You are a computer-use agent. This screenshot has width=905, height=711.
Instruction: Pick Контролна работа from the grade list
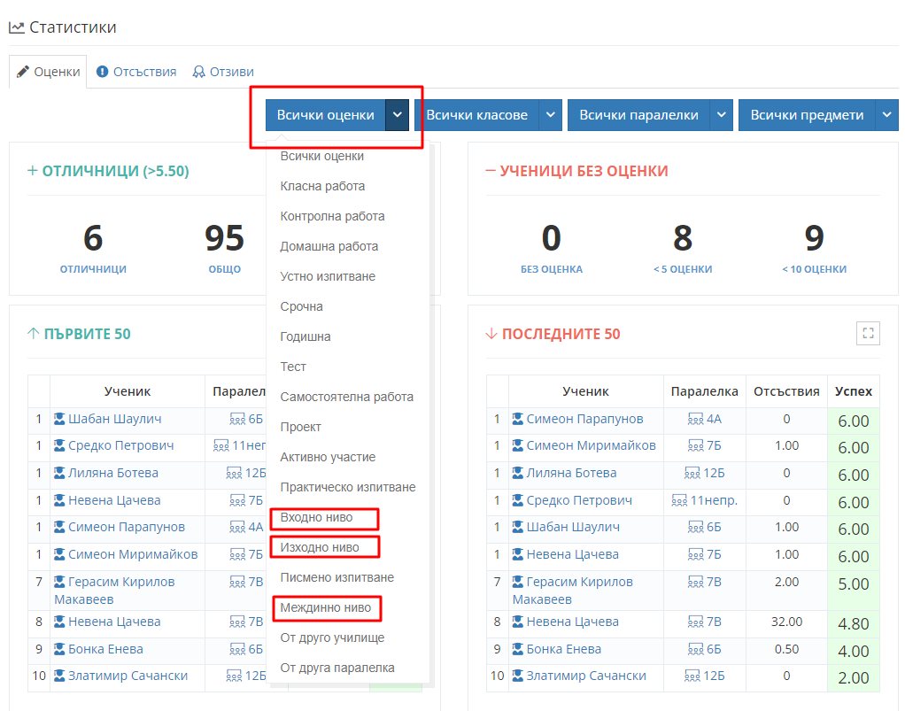click(x=332, y=216)
